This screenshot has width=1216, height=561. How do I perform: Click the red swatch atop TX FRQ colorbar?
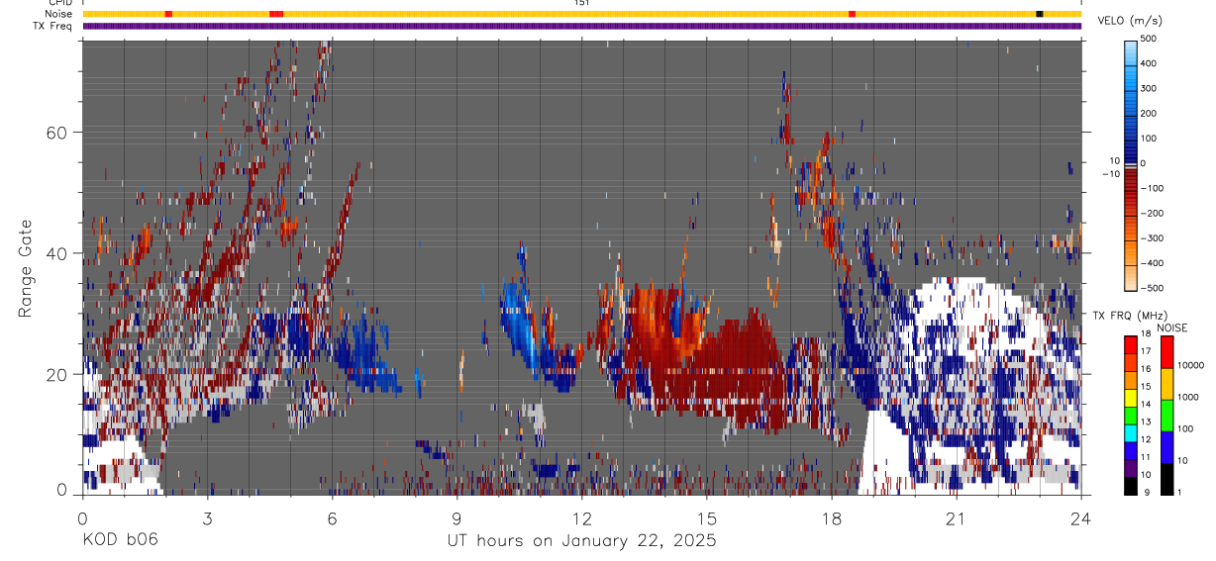click(1130, 345)
